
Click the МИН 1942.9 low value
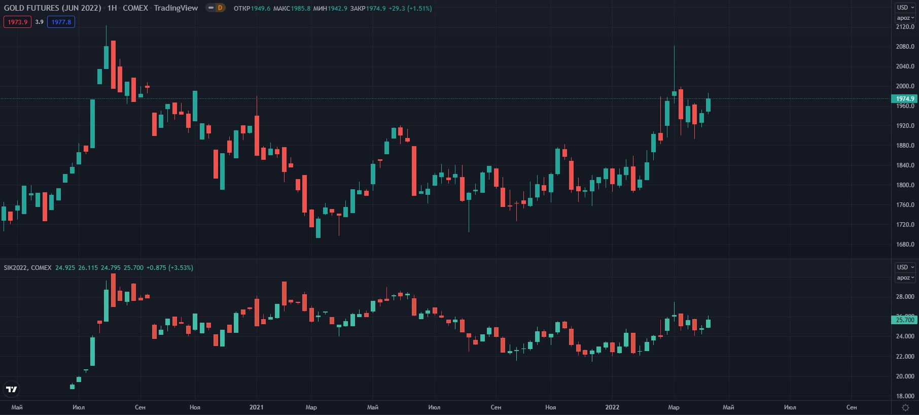point(330,8)
